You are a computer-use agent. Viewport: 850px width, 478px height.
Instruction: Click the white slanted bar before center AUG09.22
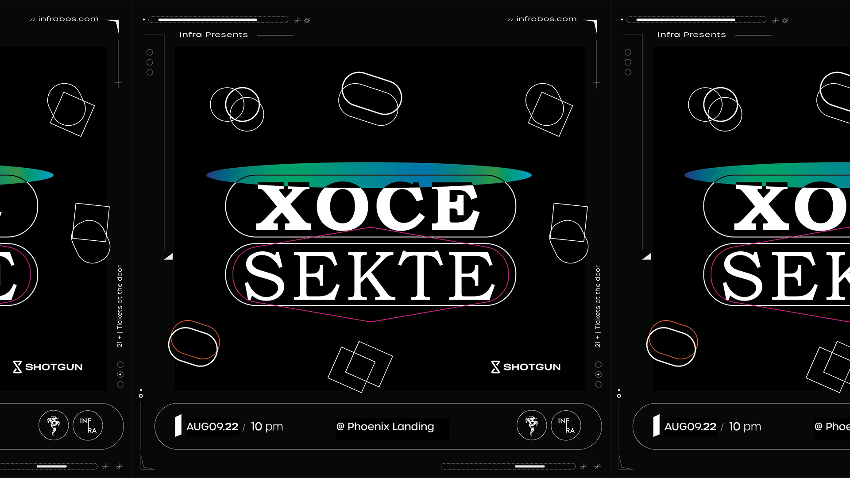pyautogui.click(x=178, y=425)
